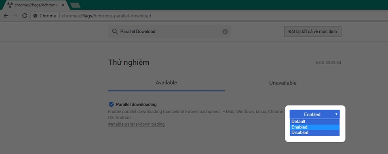Open the #enable-parallel-downloading link
The image size is (388, 154).
[x=136, y=124]
